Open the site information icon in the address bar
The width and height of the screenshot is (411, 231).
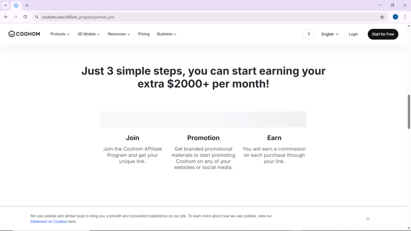click(37, 17)
